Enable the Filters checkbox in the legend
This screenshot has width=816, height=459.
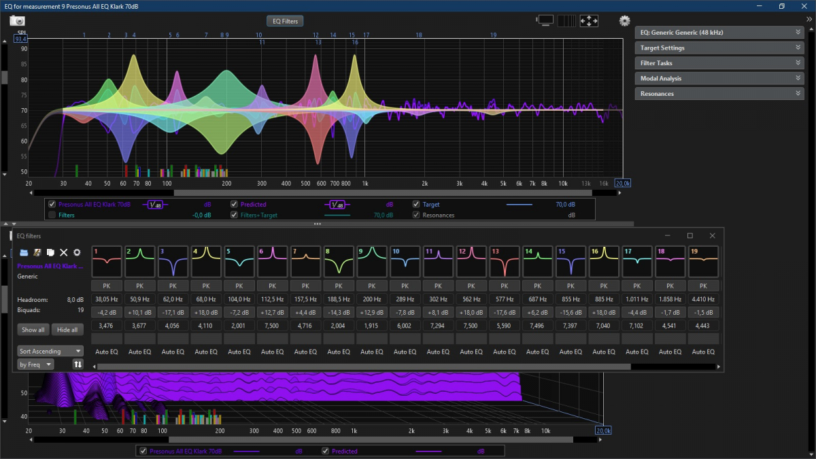click(x=52, y=215)
